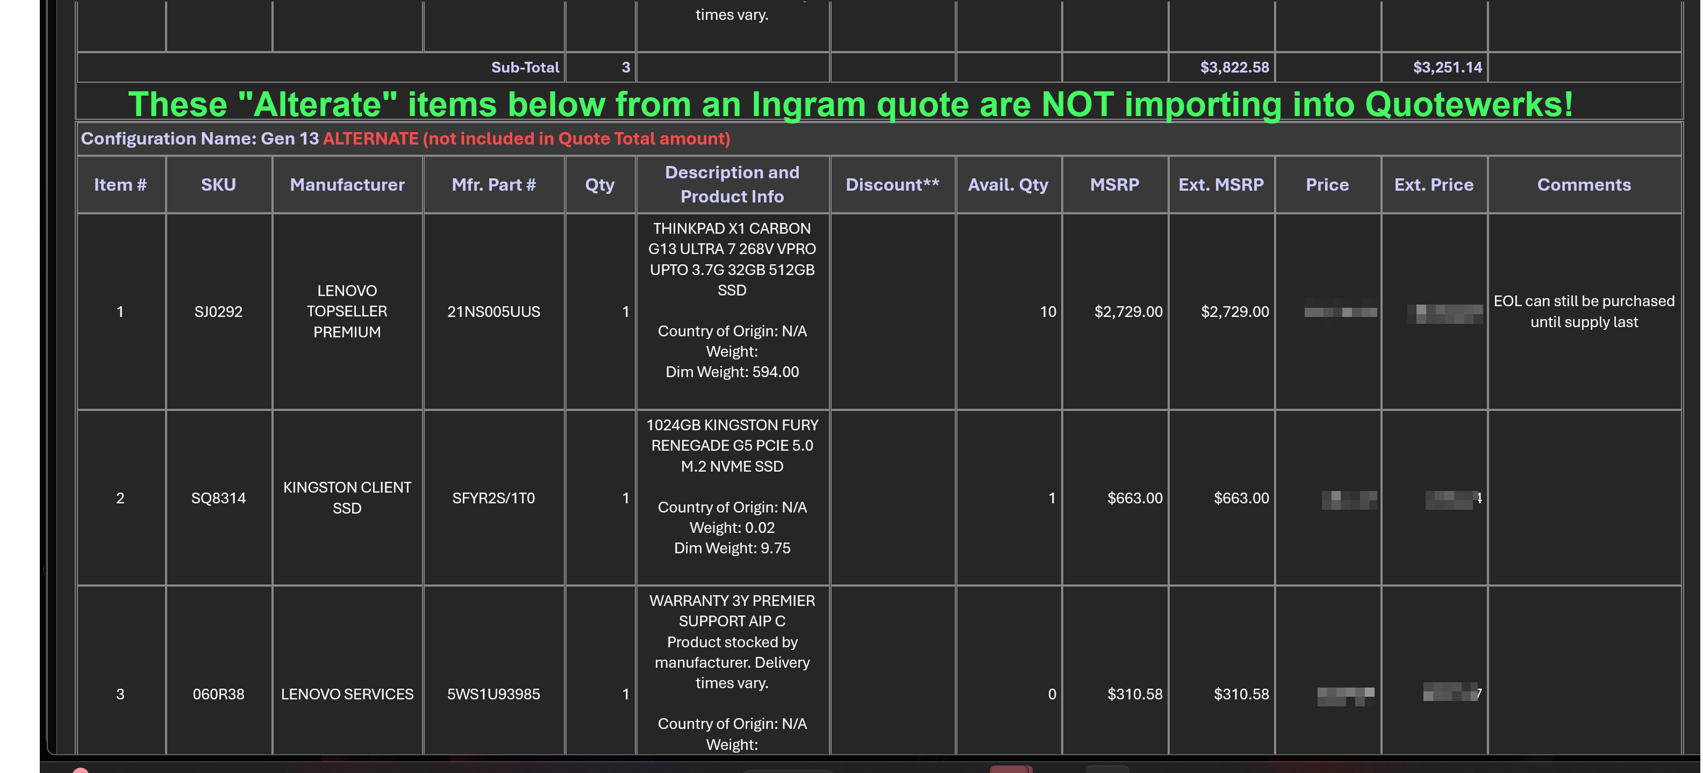The image size is (1703, 773).
Task: Click Sub-Total Ext. Price "$3,251.14"
Action: pos(1447,67)
